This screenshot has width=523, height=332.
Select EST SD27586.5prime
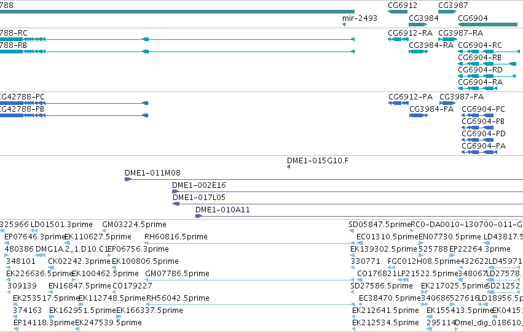382,287
